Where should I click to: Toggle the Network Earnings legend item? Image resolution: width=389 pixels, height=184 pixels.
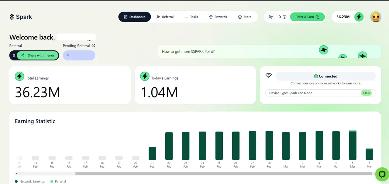[x=30, y=181]
